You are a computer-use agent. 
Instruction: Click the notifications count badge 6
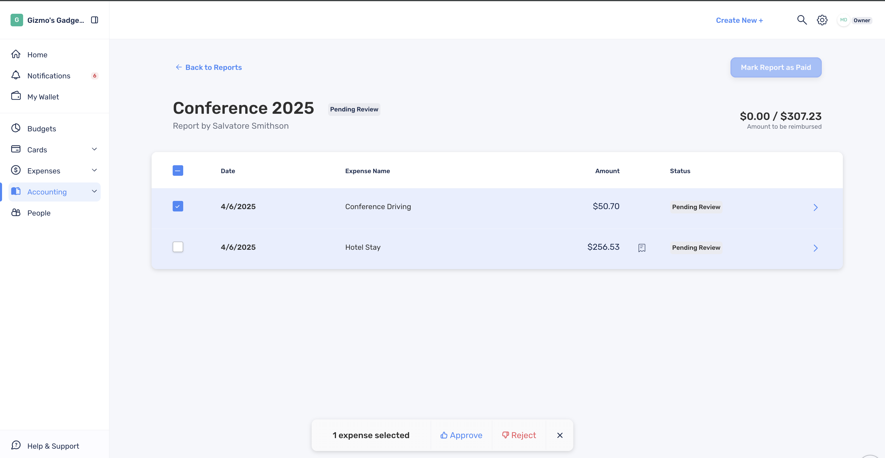tap(95, 75)
